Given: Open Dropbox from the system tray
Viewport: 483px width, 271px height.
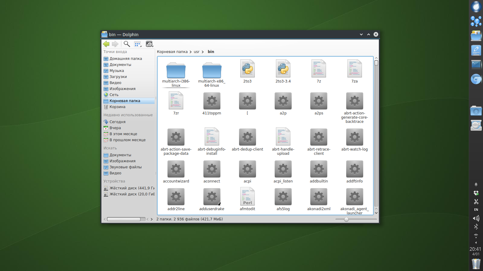Looking at the screenshot, I should click(x=476, y=193).
